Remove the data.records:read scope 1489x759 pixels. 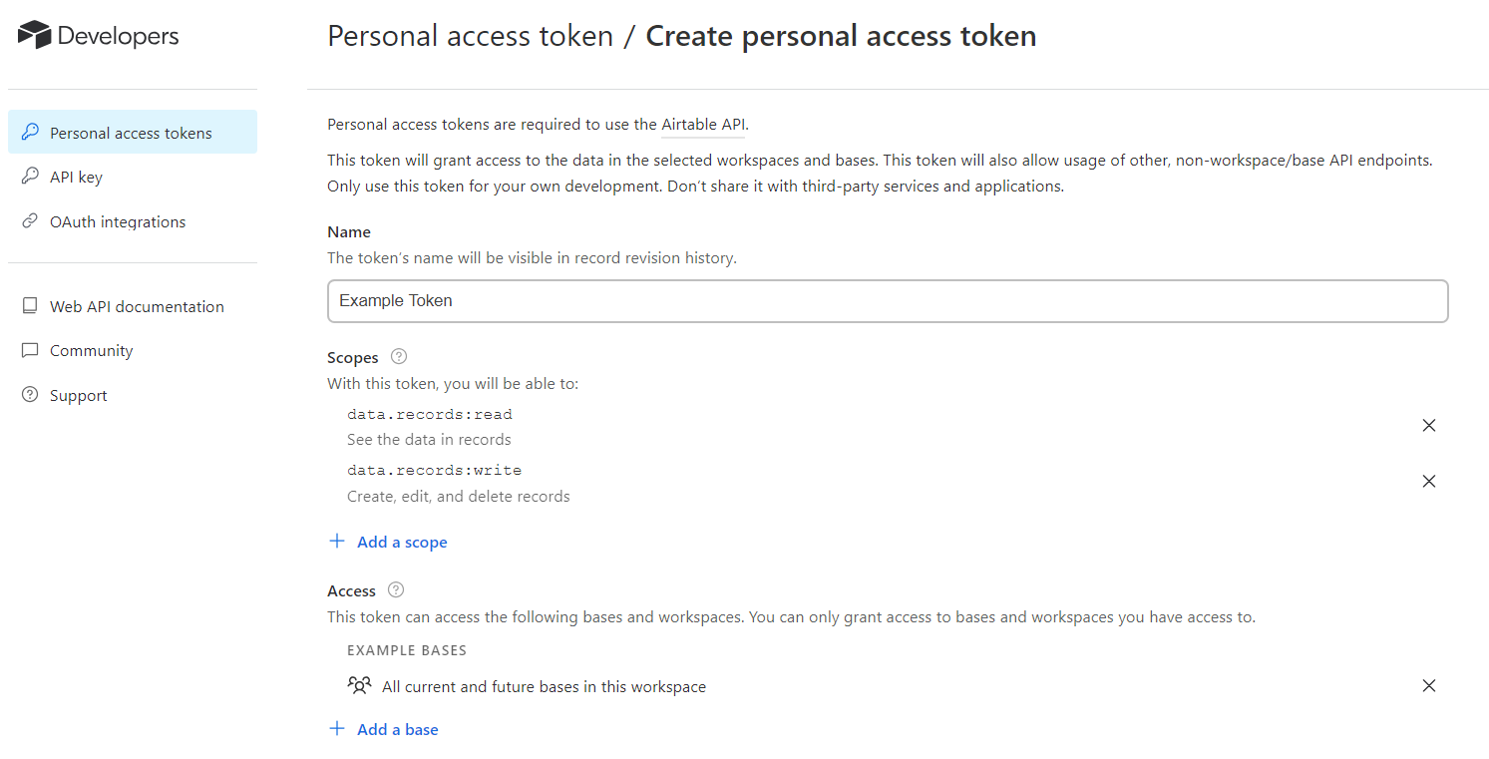[1428, 426]
